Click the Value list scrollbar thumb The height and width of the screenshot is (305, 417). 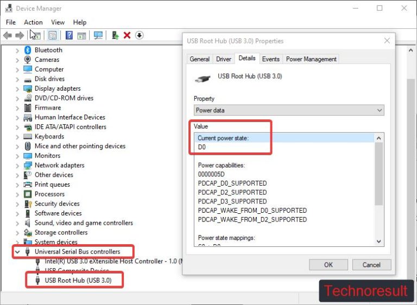[378, 174]
